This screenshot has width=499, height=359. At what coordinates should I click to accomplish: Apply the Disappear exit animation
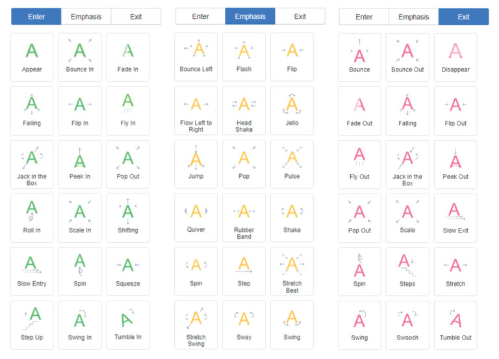455,57
